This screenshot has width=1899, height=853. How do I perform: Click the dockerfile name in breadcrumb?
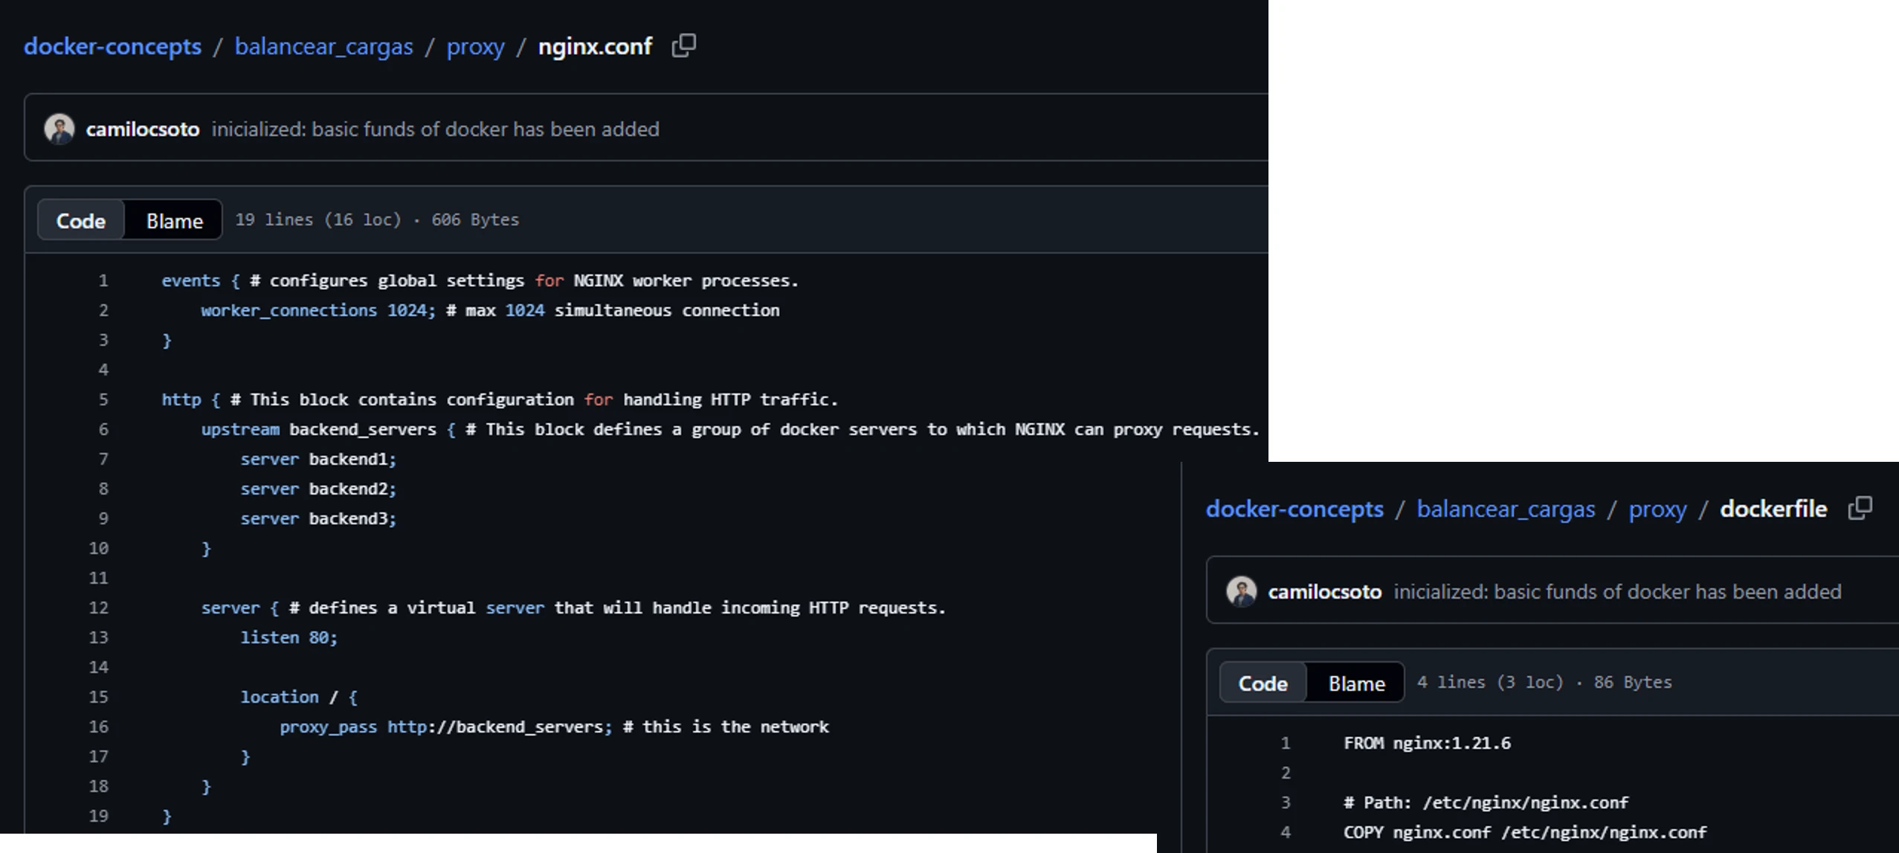[1773, 509]
